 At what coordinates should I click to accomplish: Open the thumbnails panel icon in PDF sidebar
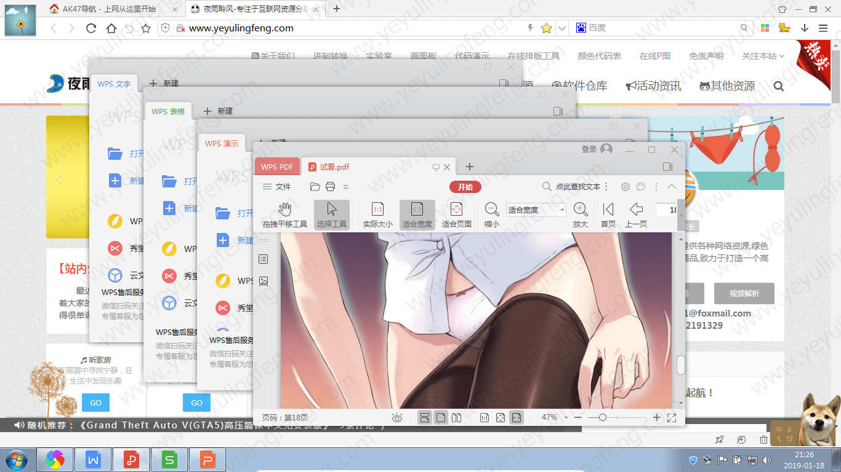(264, 281)
